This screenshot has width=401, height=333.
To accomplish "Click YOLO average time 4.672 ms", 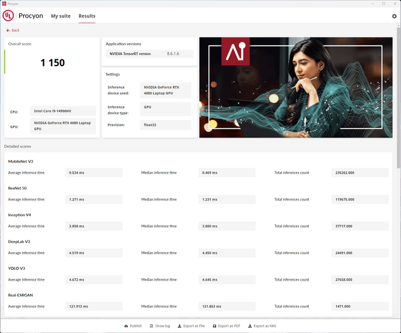I will tap(93, 280).
